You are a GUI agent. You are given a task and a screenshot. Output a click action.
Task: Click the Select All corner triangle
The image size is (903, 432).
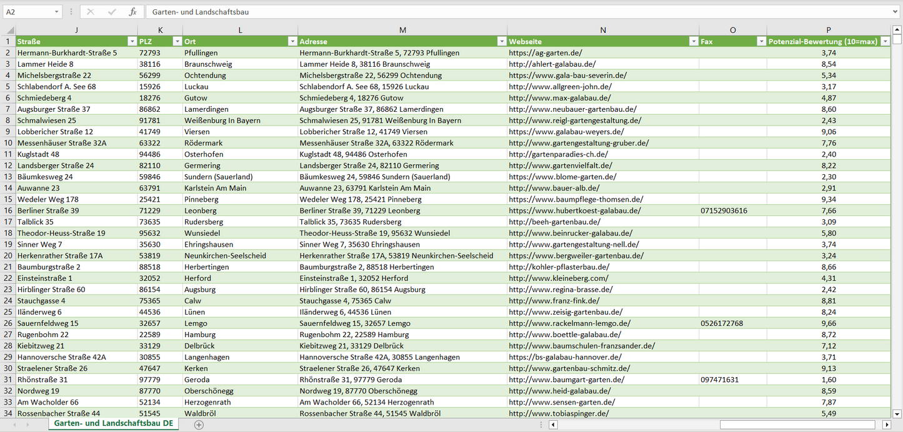pyautogui.click(x=8, y=30)
